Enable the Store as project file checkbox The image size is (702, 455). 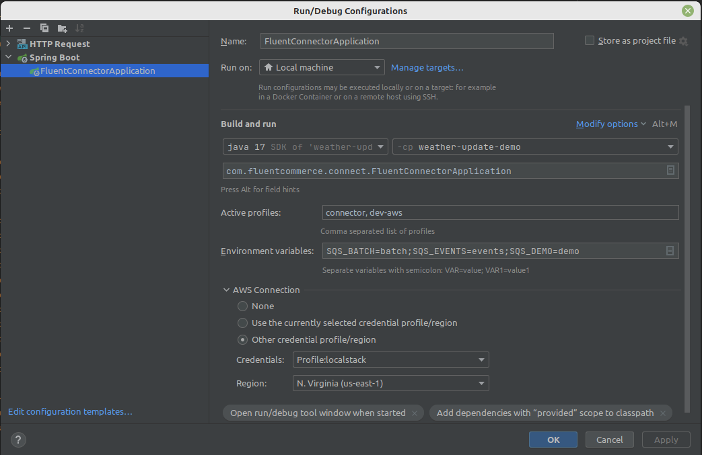click(x=590, y=41)
